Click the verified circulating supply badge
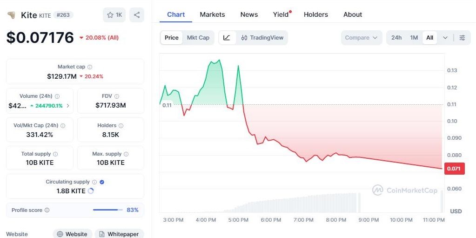 (102, 182)
